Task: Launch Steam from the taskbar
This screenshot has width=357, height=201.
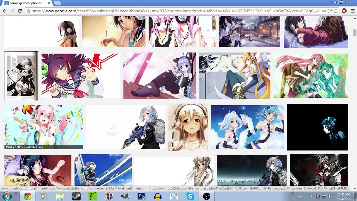Action: click(x=76, y=197)
